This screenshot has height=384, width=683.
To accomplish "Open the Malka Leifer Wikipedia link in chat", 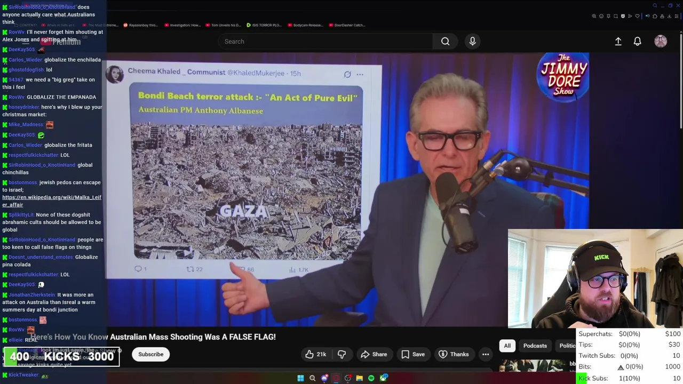I will [52, 201].
